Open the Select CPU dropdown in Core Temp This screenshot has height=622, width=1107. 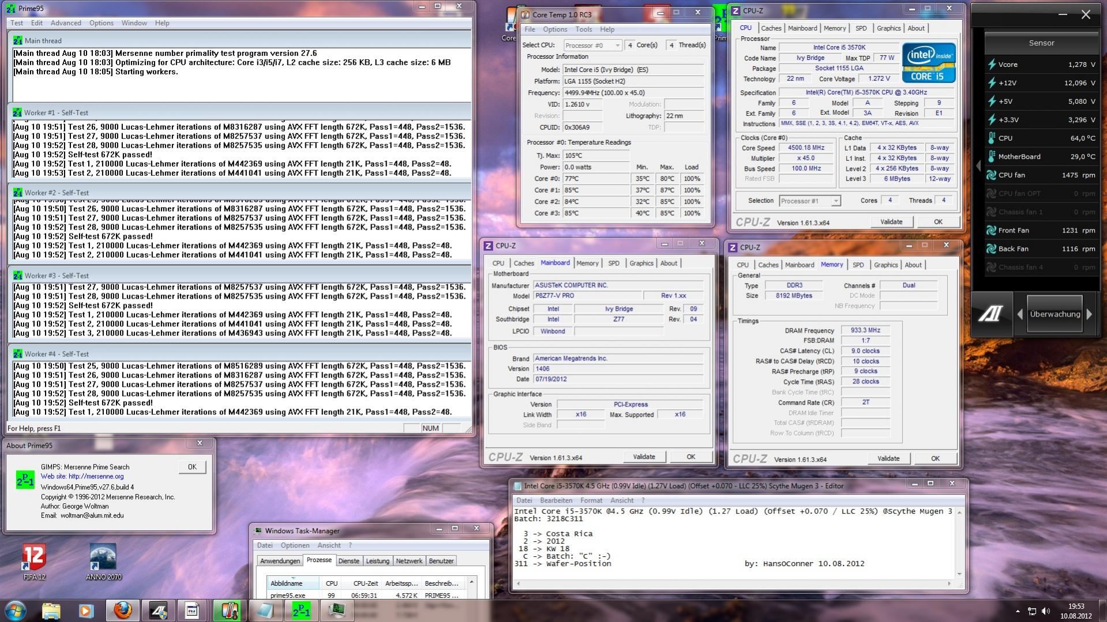[x=592, y=45]
